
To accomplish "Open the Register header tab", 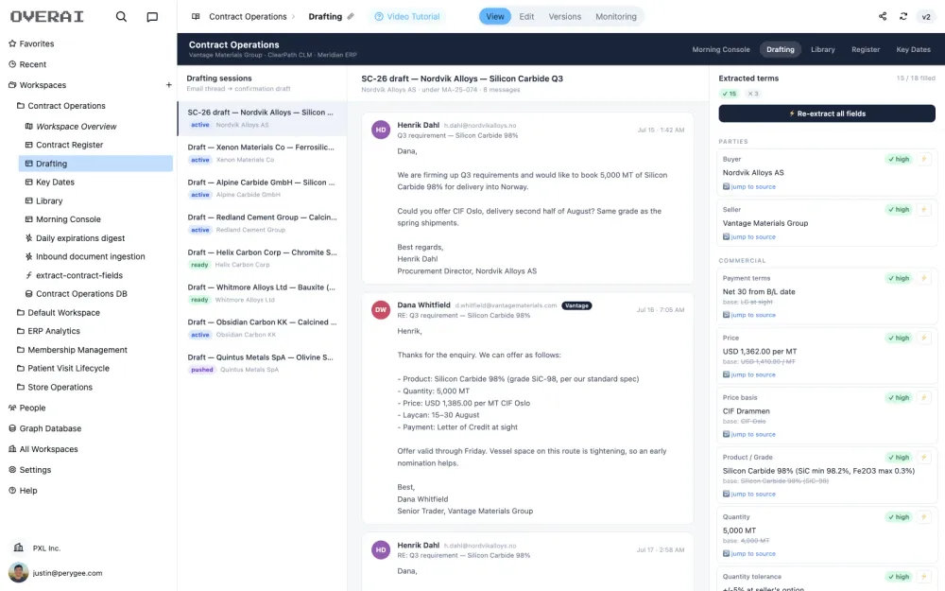I will 866,49.
